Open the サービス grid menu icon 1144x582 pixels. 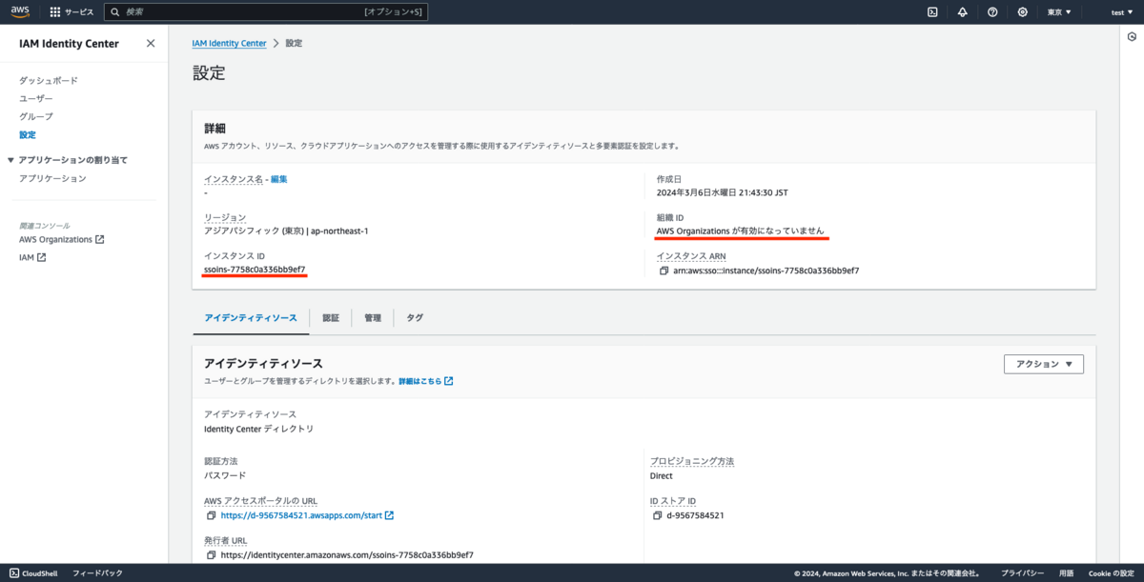point(55,12)
